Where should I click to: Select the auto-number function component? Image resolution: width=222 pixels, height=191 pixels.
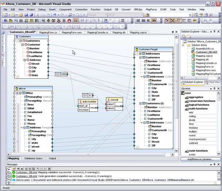(88, 105)
